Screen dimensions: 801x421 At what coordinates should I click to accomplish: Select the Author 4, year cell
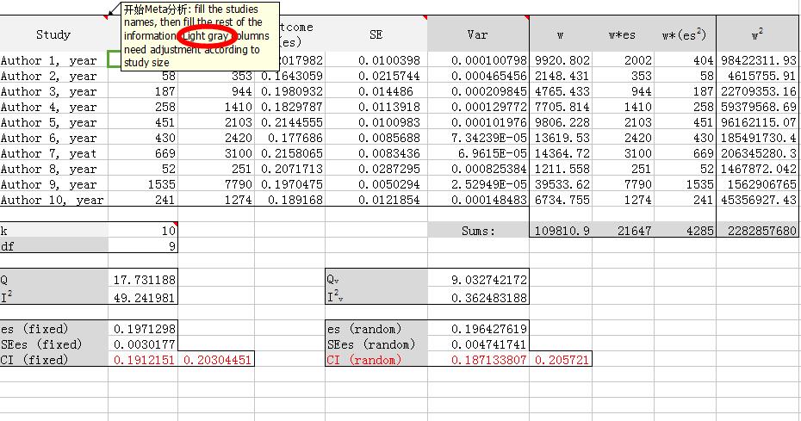[x=53, y=107]
